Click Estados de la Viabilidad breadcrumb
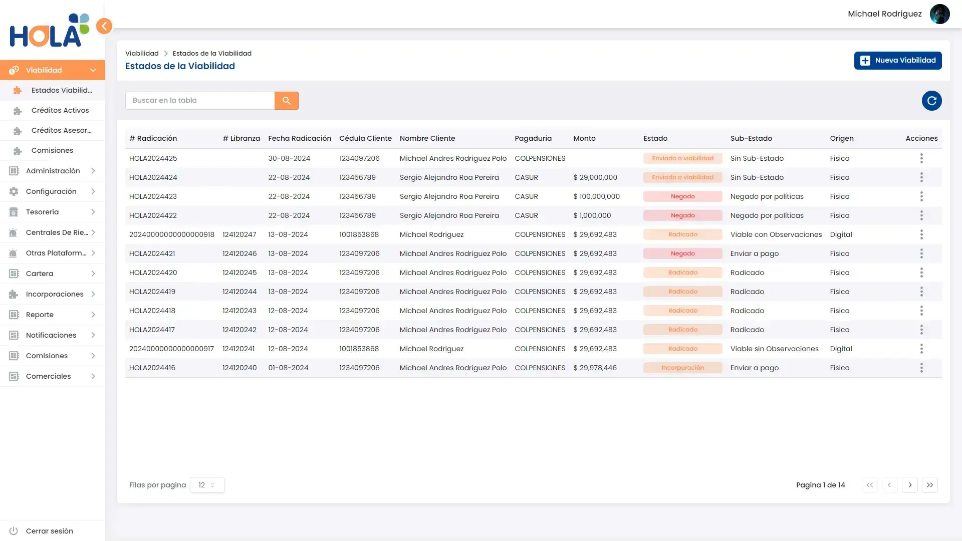Viewport: 962px width, 541px height. pos(212,53)
